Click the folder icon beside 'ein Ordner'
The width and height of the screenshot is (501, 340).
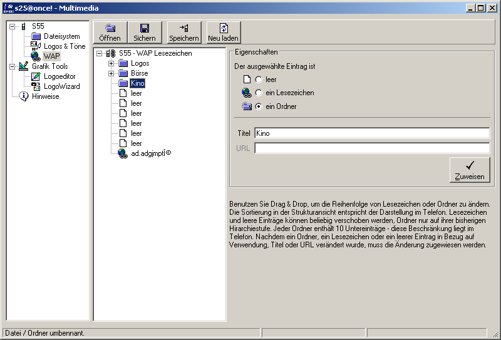pyautogui.click(x=247, y=106)
